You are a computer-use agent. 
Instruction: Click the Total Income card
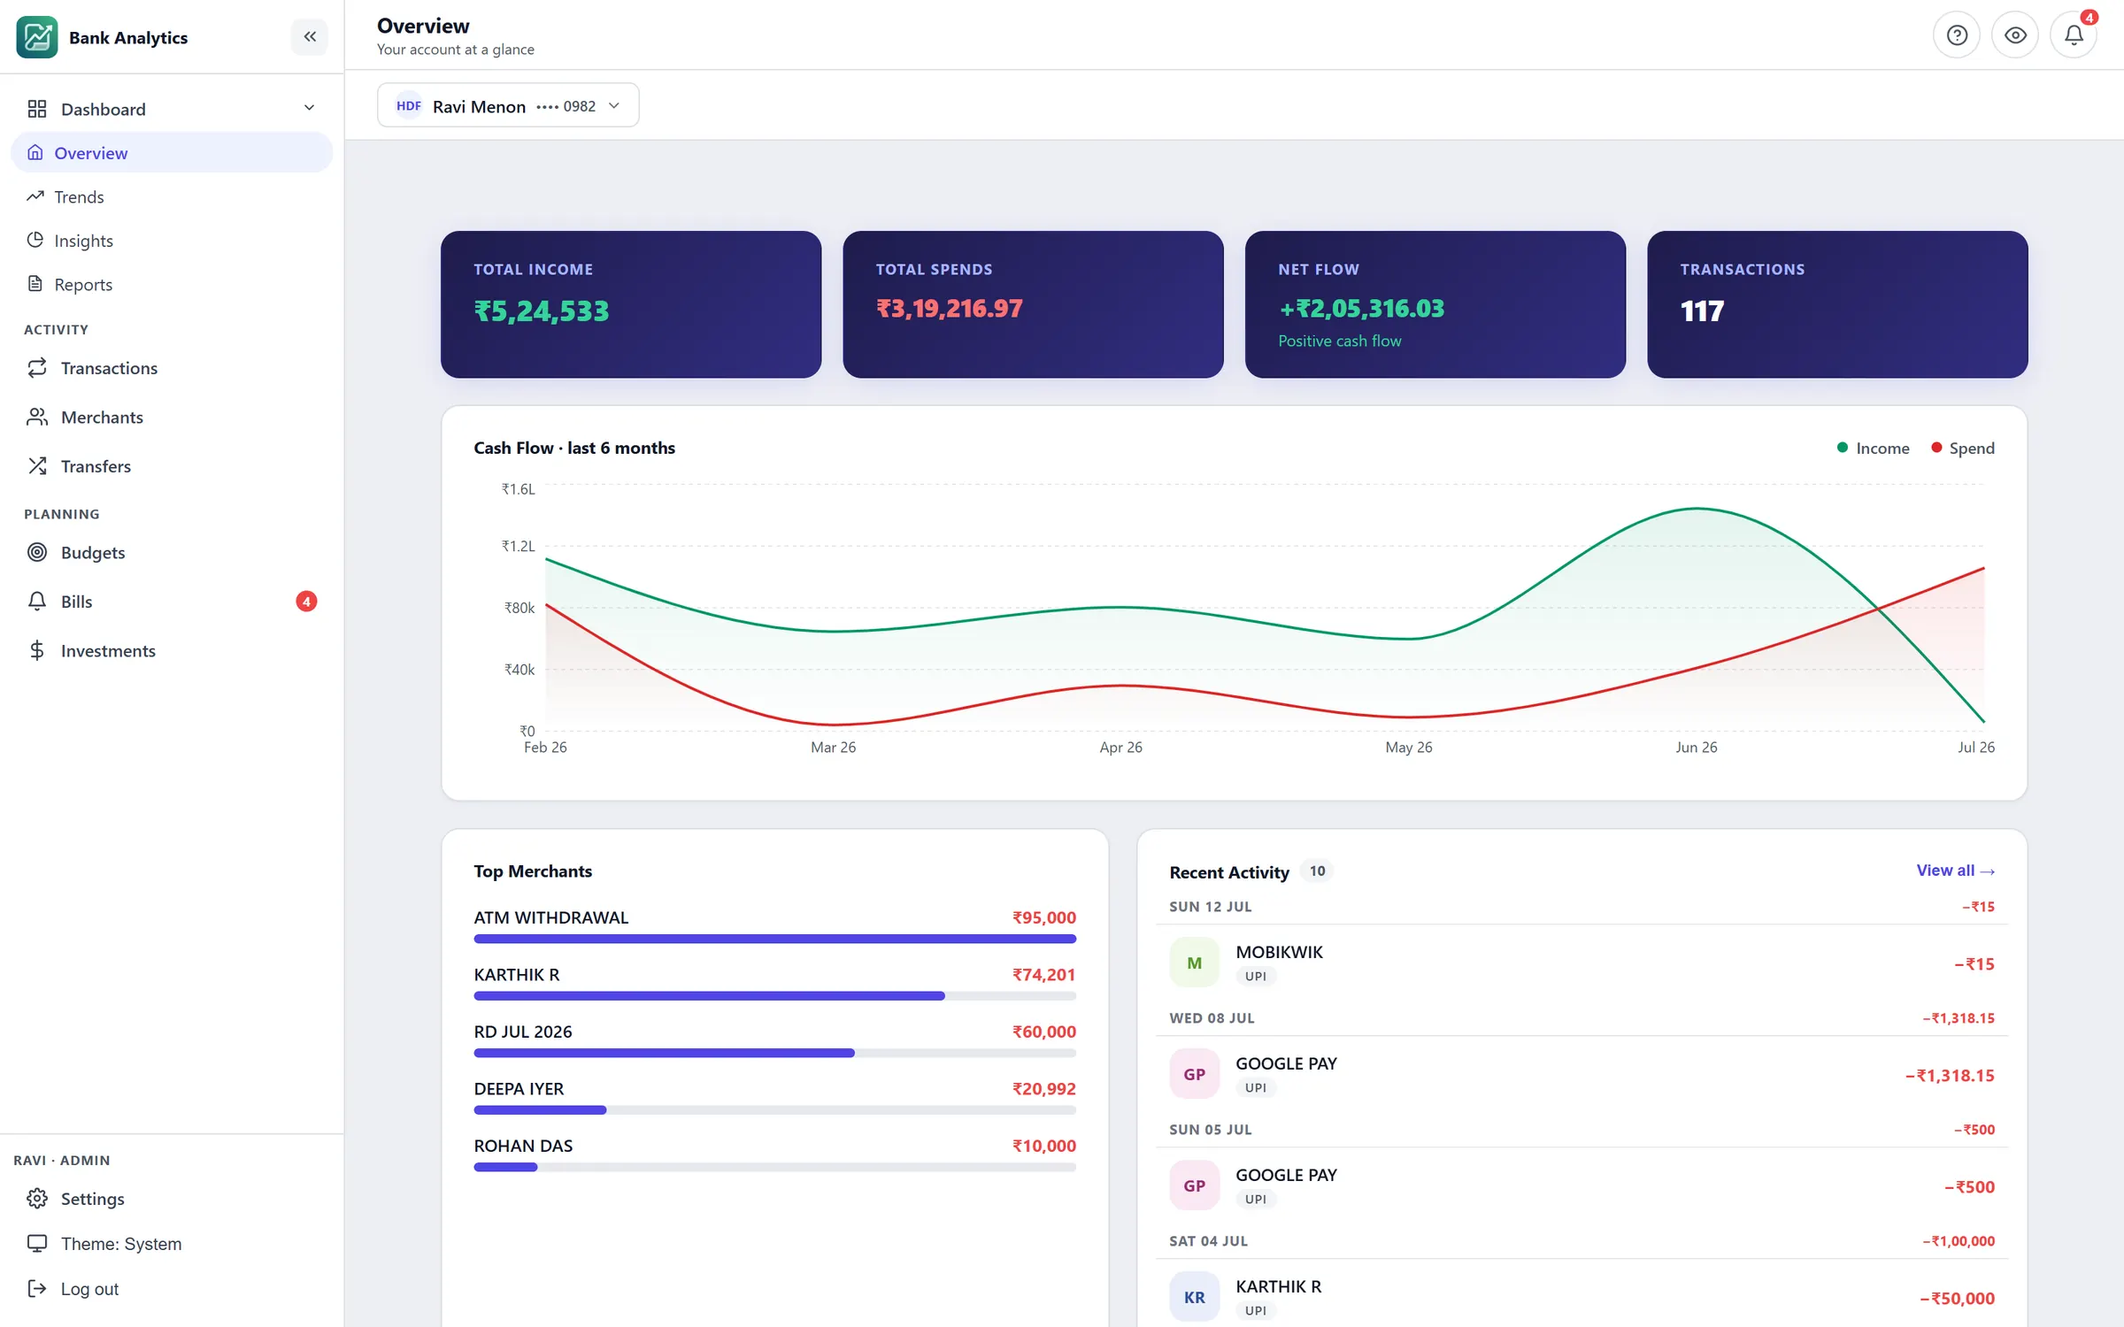(x=631, y=304)
